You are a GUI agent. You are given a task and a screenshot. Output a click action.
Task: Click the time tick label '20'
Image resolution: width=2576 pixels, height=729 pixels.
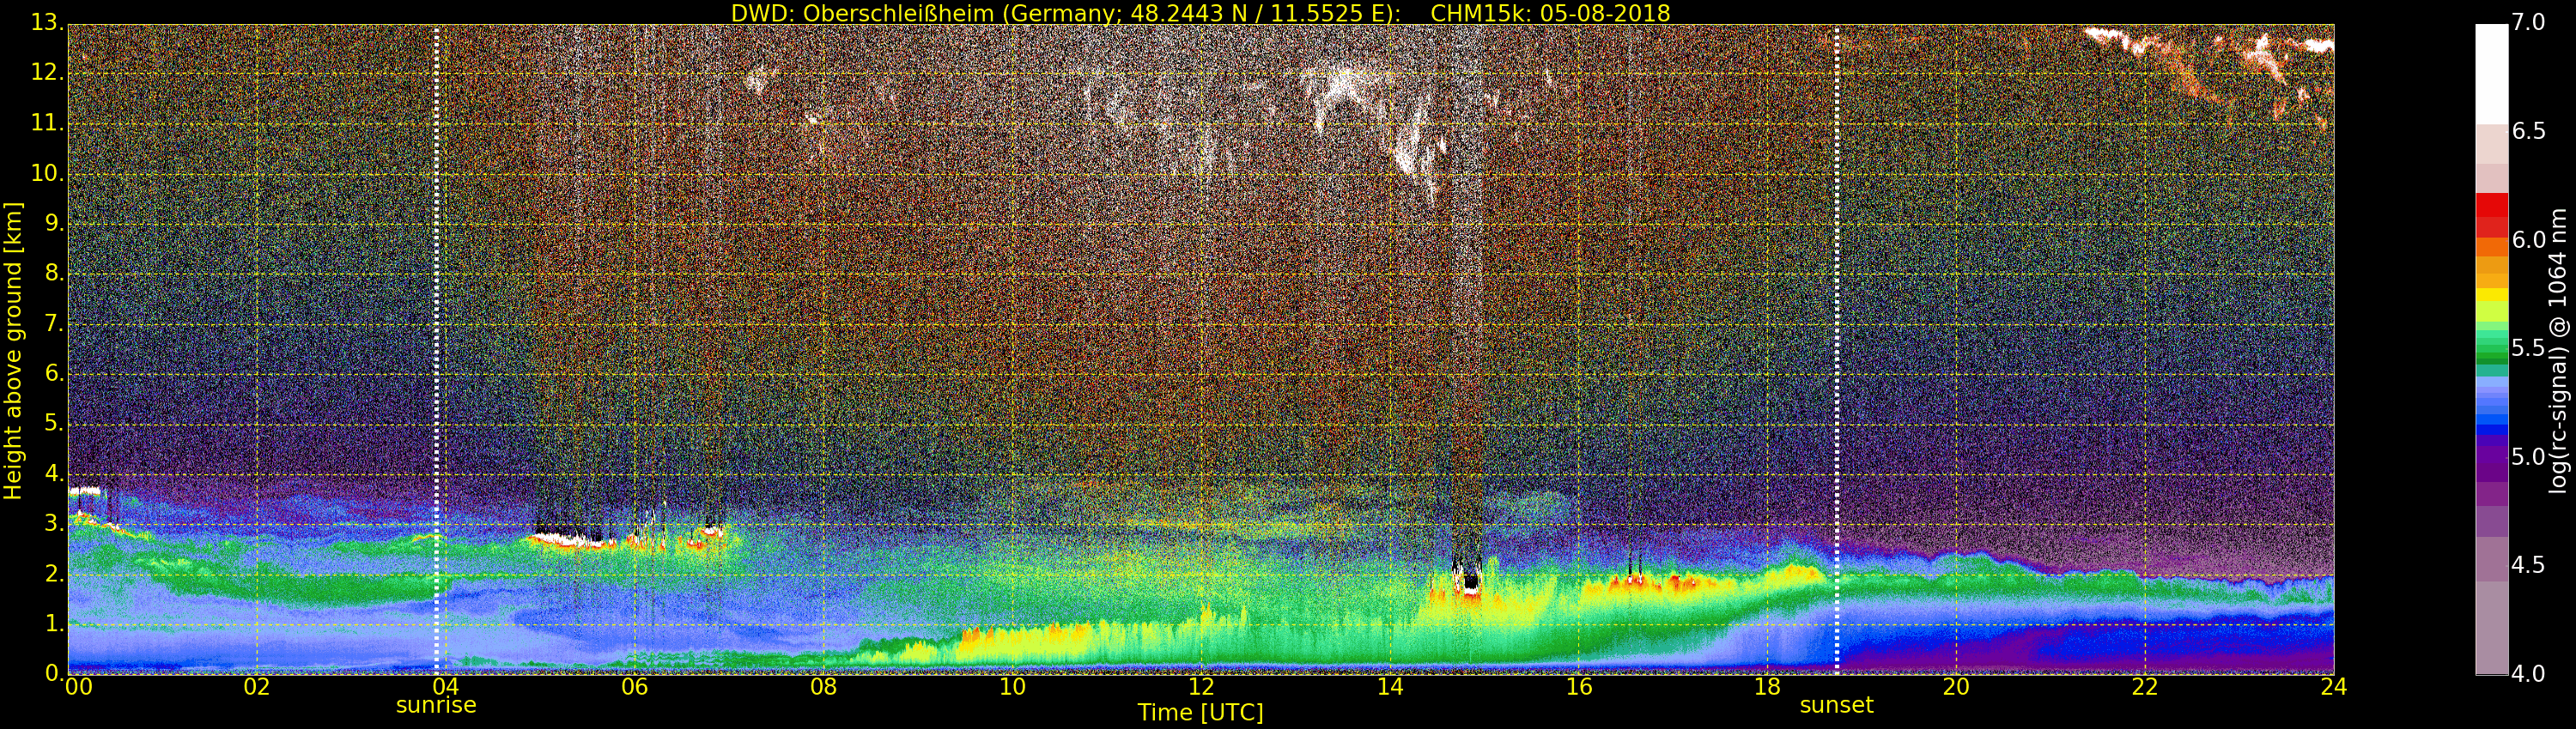click(x=1956, y=687)
